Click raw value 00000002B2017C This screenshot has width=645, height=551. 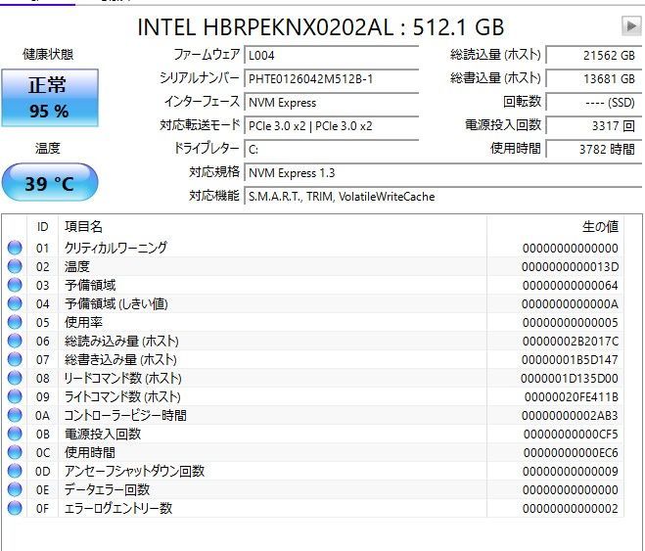coord(571,342)
